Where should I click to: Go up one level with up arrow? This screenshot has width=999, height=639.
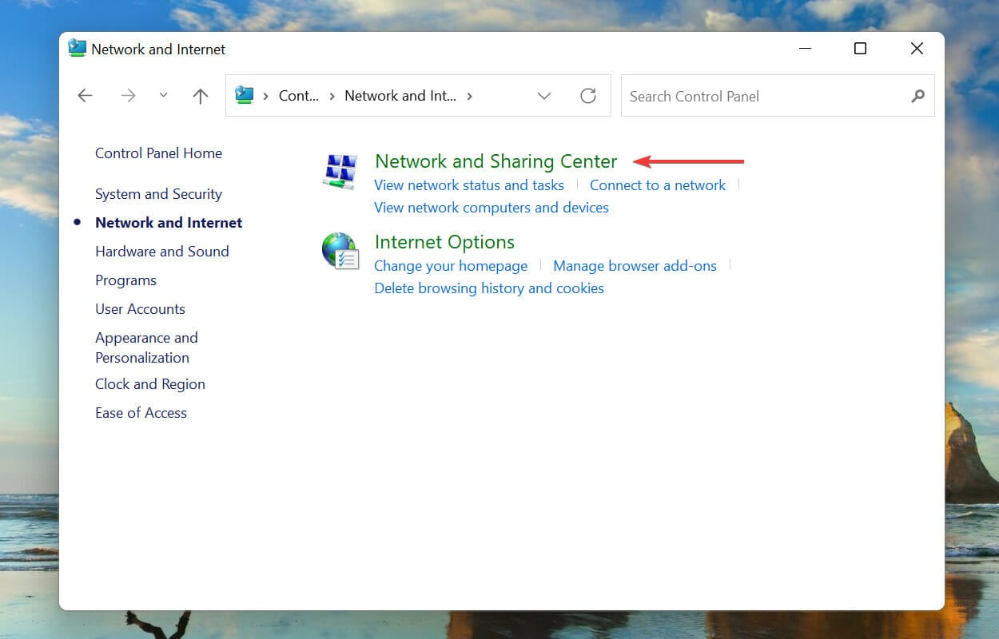201,96
